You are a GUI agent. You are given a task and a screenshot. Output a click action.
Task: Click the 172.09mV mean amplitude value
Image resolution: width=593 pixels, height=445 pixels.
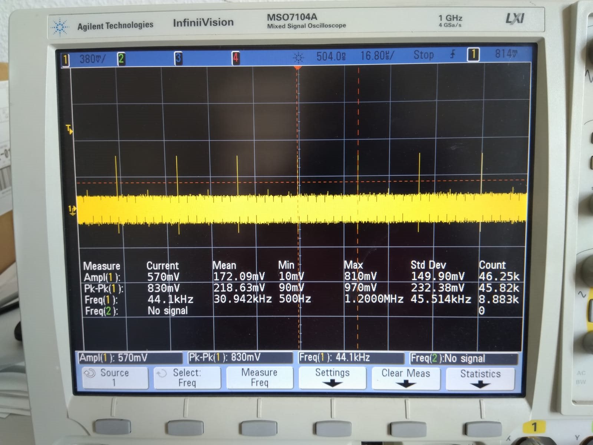(239, 277)
